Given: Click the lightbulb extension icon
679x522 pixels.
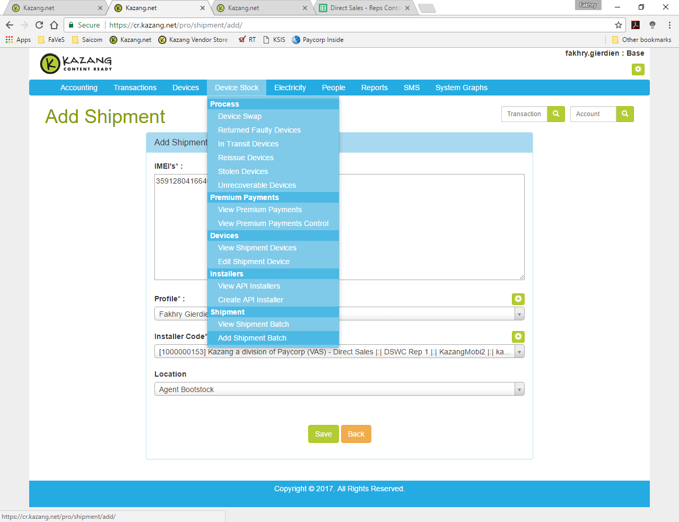Looking at the screenshot, I should pos(652,25).
